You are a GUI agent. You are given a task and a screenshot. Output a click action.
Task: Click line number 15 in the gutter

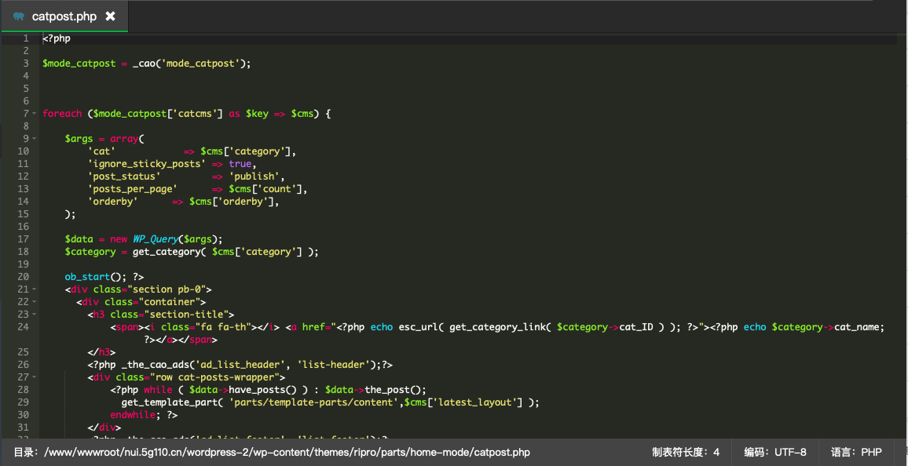point(23,214)
